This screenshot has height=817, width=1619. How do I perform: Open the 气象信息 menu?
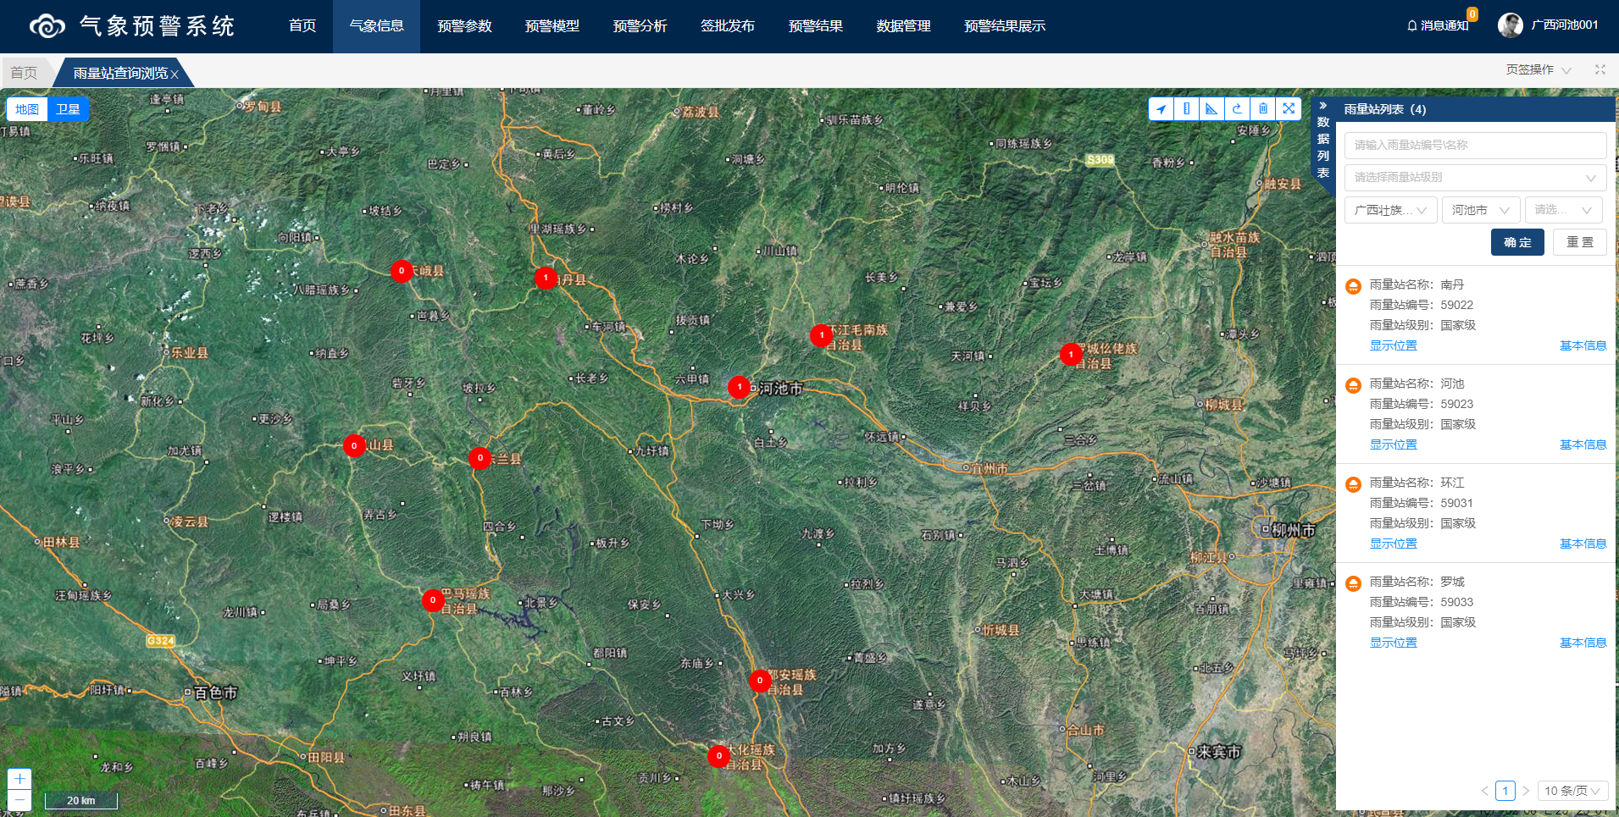pos(376,26)
